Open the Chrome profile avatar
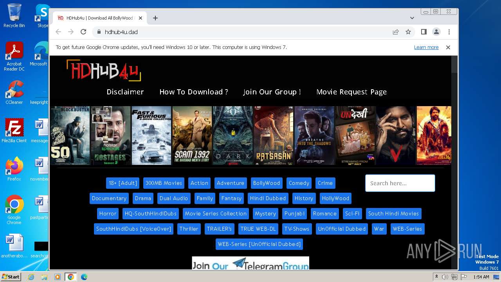 pyautogui.click(x=436, y=32)
